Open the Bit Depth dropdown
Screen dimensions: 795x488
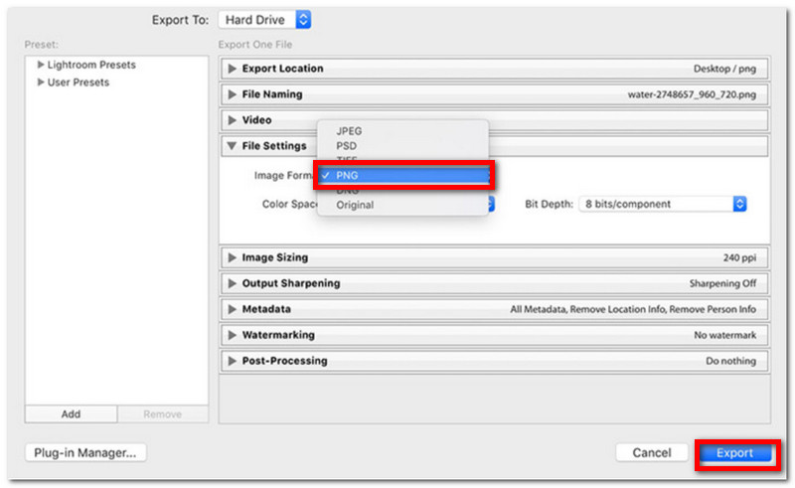[x=663, y=204]
